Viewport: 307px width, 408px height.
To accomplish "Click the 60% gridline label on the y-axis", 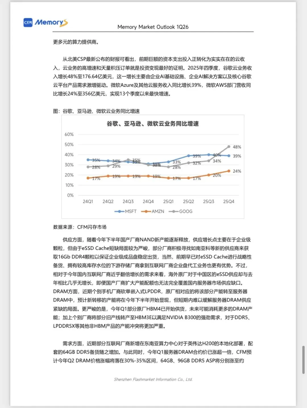I will coord(69,135).
